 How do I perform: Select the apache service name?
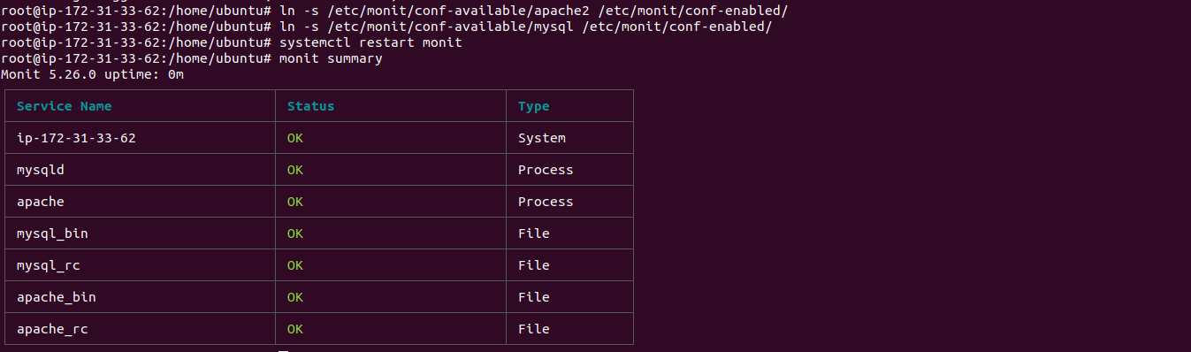pos(41,202)
